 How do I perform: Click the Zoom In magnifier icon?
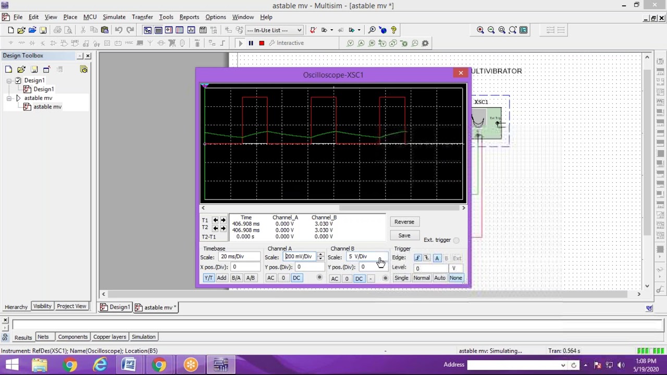click(480, 30)
